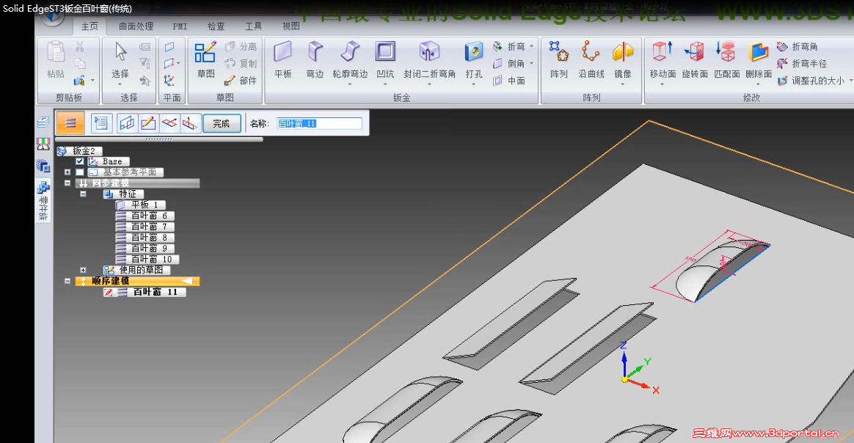Click the scissors Cut icon

click(x=79, y=47)
